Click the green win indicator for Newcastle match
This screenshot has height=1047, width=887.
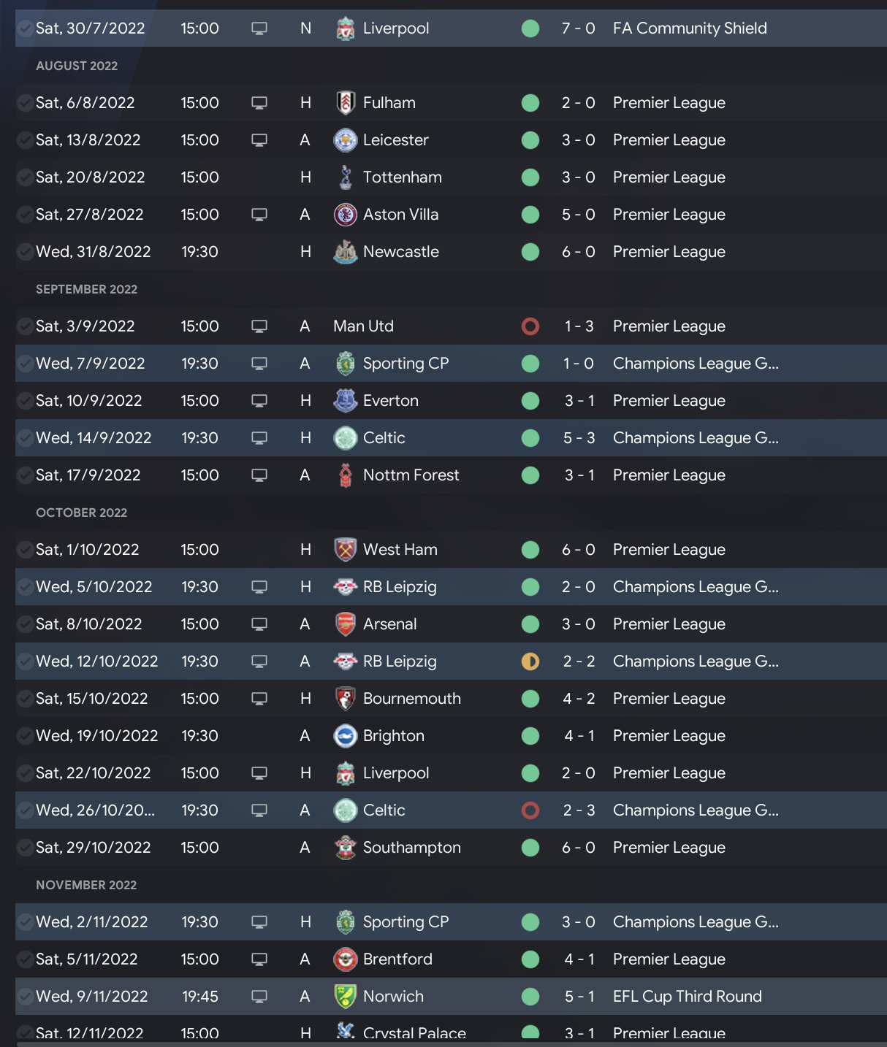530,252
